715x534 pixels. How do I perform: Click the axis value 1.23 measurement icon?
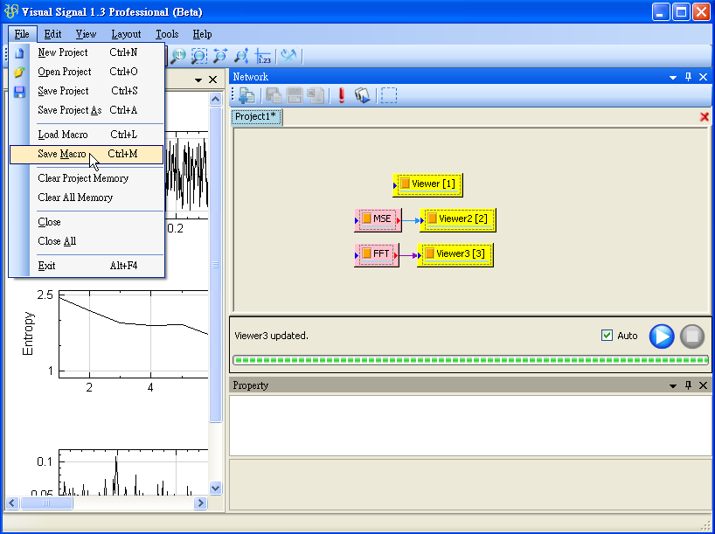click(264, 56)
